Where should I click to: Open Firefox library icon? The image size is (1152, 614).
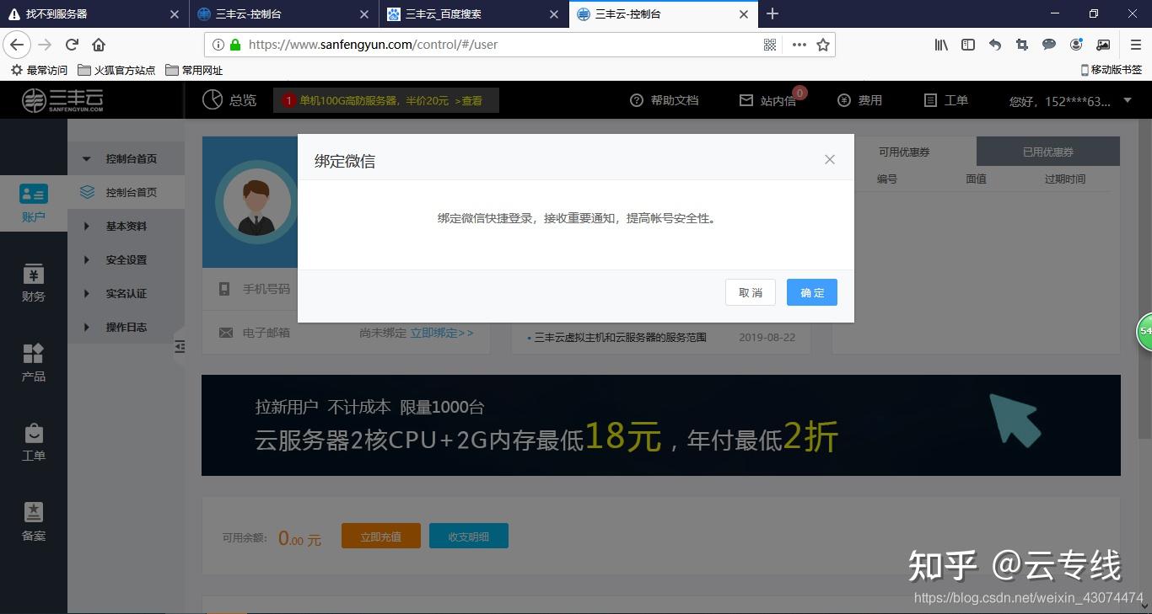coord(941,45)
